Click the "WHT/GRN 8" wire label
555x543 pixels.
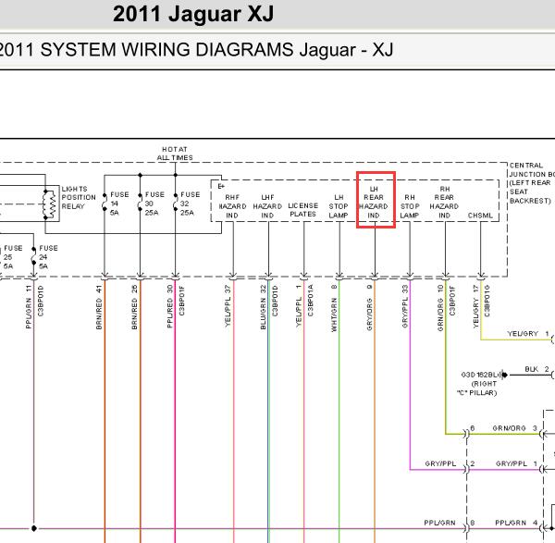[x=334, y=308]
